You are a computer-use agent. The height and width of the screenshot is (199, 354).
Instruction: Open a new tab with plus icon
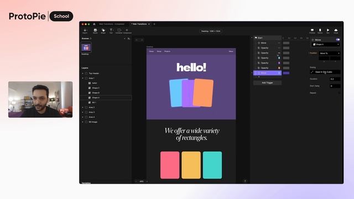tap(154, 24)
